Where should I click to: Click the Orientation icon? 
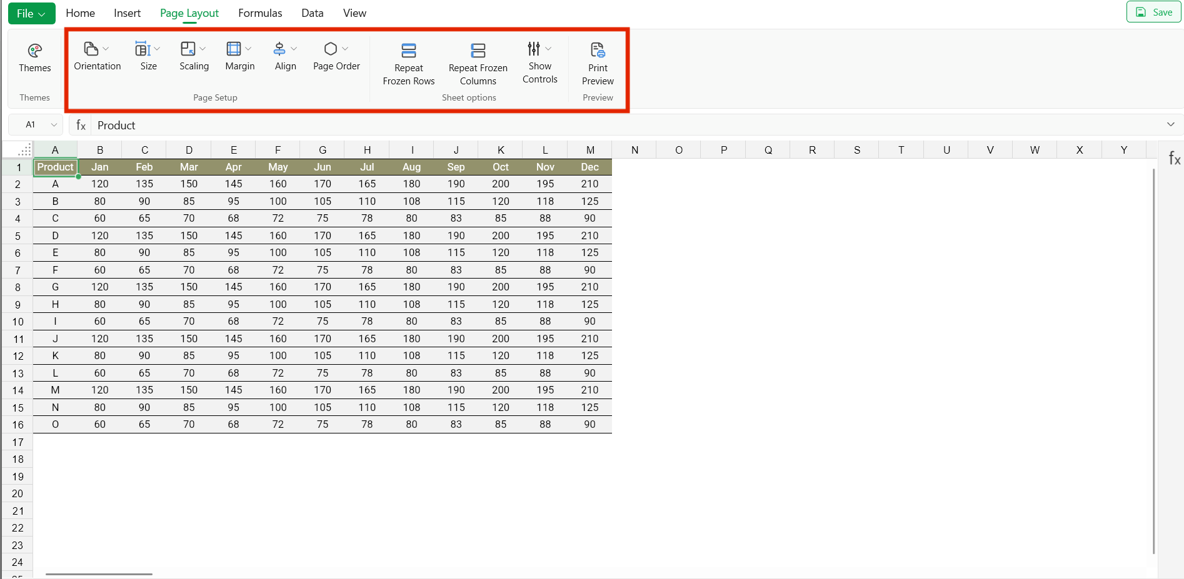click(91, 49)
